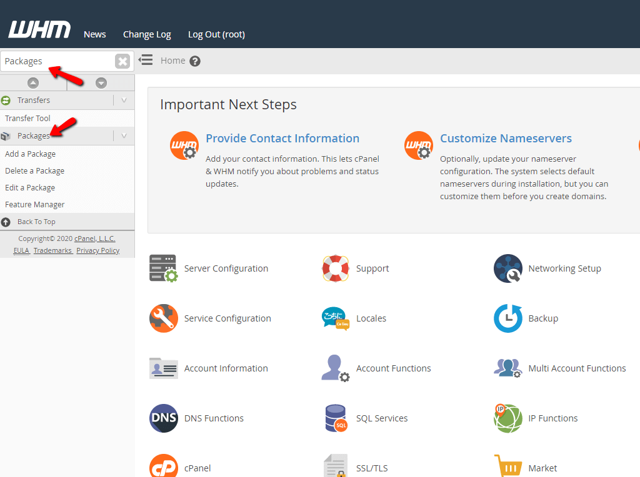Open the Networking Setup icon
Screen dimensions: 640x477
(x=507, y=268)
